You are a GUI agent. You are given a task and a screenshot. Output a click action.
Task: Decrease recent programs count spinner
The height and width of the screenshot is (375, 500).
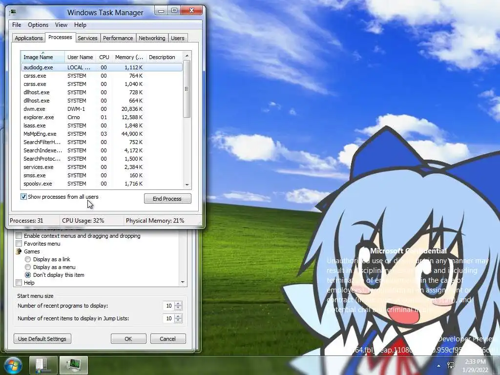pyautogui.click(x=178, y=308)
